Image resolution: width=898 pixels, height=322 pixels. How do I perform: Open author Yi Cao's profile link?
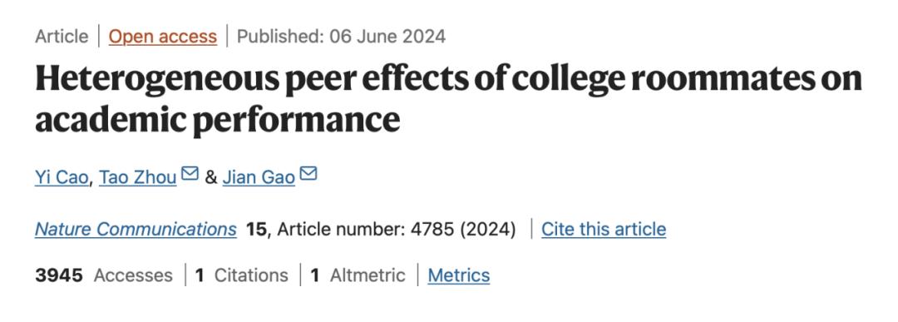tap(62, 177)
